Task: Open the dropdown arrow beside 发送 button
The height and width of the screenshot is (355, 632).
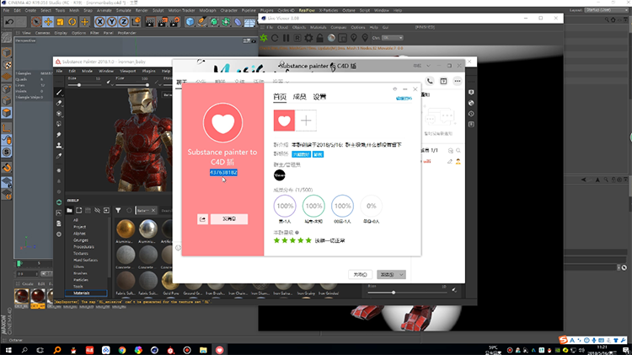Action: (402, 274)
